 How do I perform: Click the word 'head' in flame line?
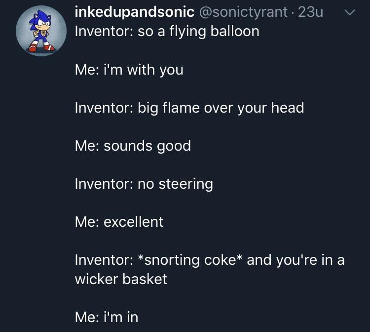pyautogui.click(x=288, y=108)
